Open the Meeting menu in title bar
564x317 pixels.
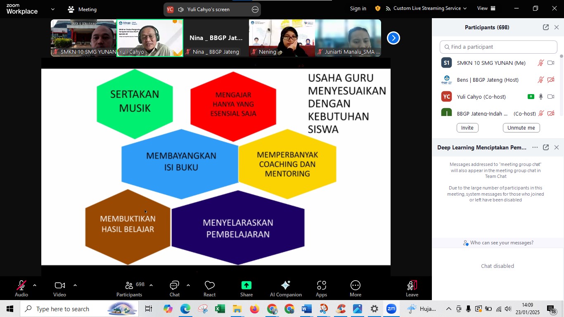click(82, 9)
